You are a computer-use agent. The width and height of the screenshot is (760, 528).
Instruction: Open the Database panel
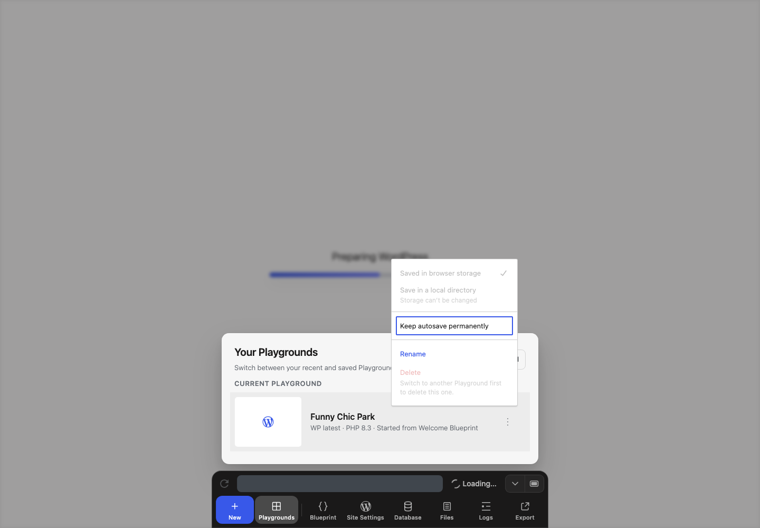(x=408, y=510)
